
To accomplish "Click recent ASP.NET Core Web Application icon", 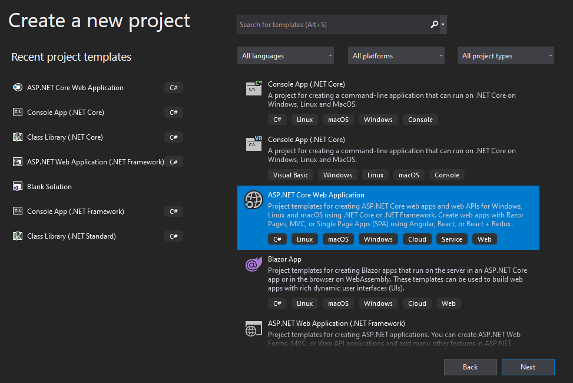I will [x=17, y=88].
